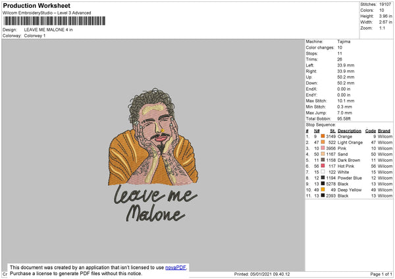
Task: Click the Max Stitch value '10.1 mm'
Action: [346, 101]
